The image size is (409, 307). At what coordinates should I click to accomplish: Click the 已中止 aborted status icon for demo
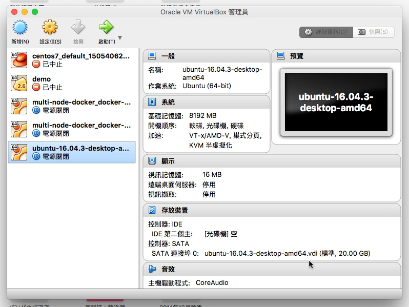pos(36,87)
